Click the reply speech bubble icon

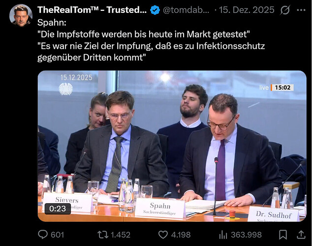(x=43, y=235)
